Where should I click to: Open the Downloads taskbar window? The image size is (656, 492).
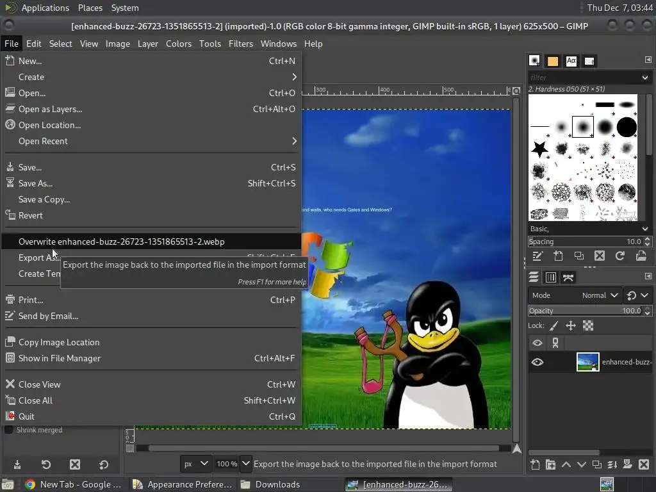click(x=289, y=484)
